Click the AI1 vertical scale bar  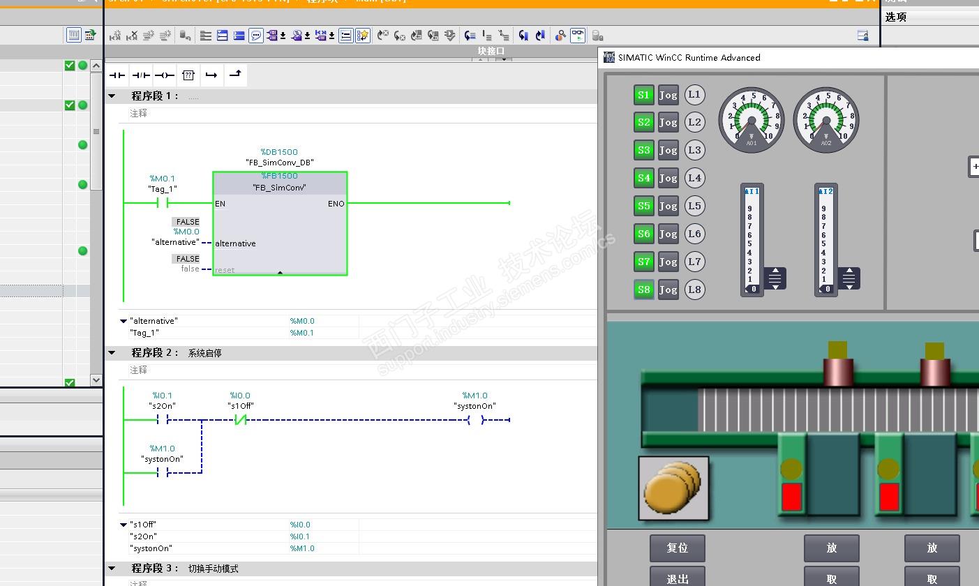(x=752, y=241)
